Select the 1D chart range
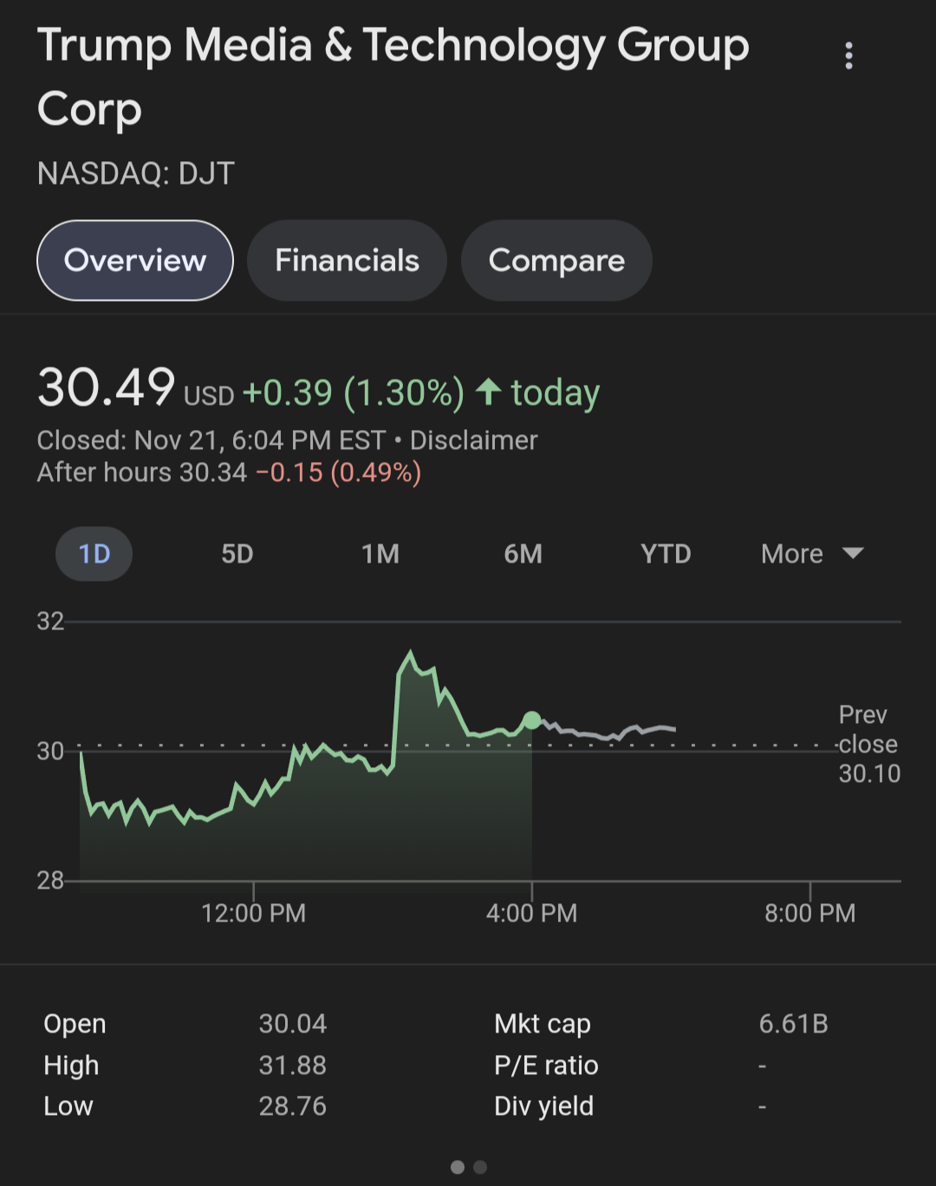Viewport: 936px width, 1186px height. point(94,554)
